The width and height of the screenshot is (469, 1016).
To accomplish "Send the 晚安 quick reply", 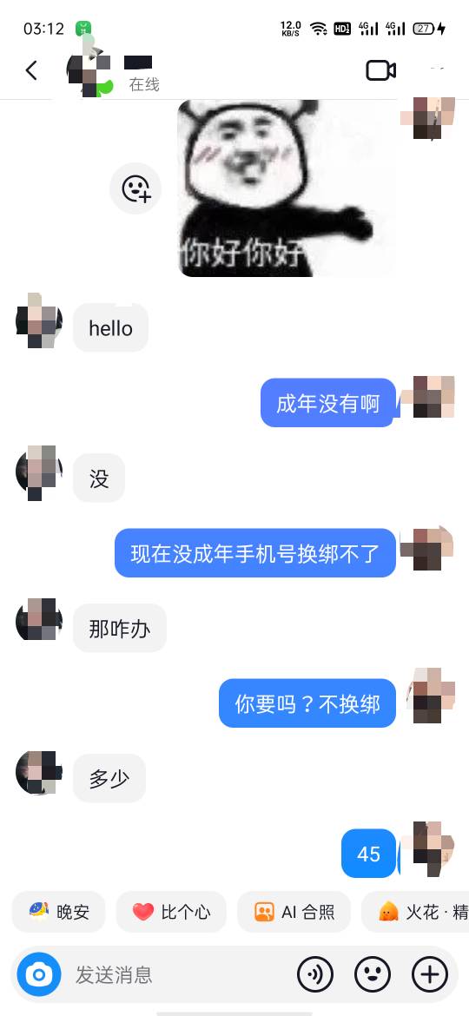I will 58,912.
